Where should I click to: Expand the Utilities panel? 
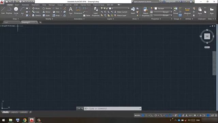189,19
